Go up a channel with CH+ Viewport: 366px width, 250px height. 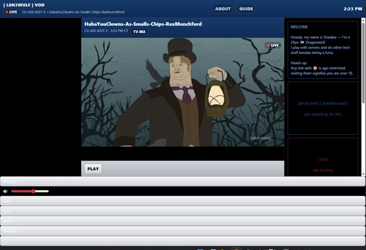[182, 201]
